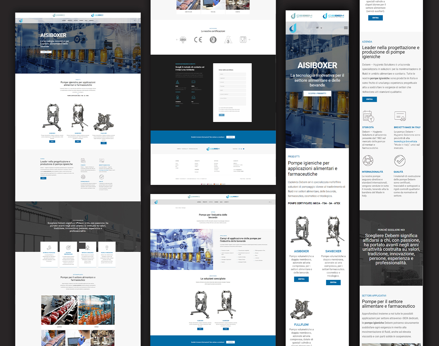Open AZIENDA menu in desktop home navbar
The width and height of the screenshot is (439, 346).
64,20
